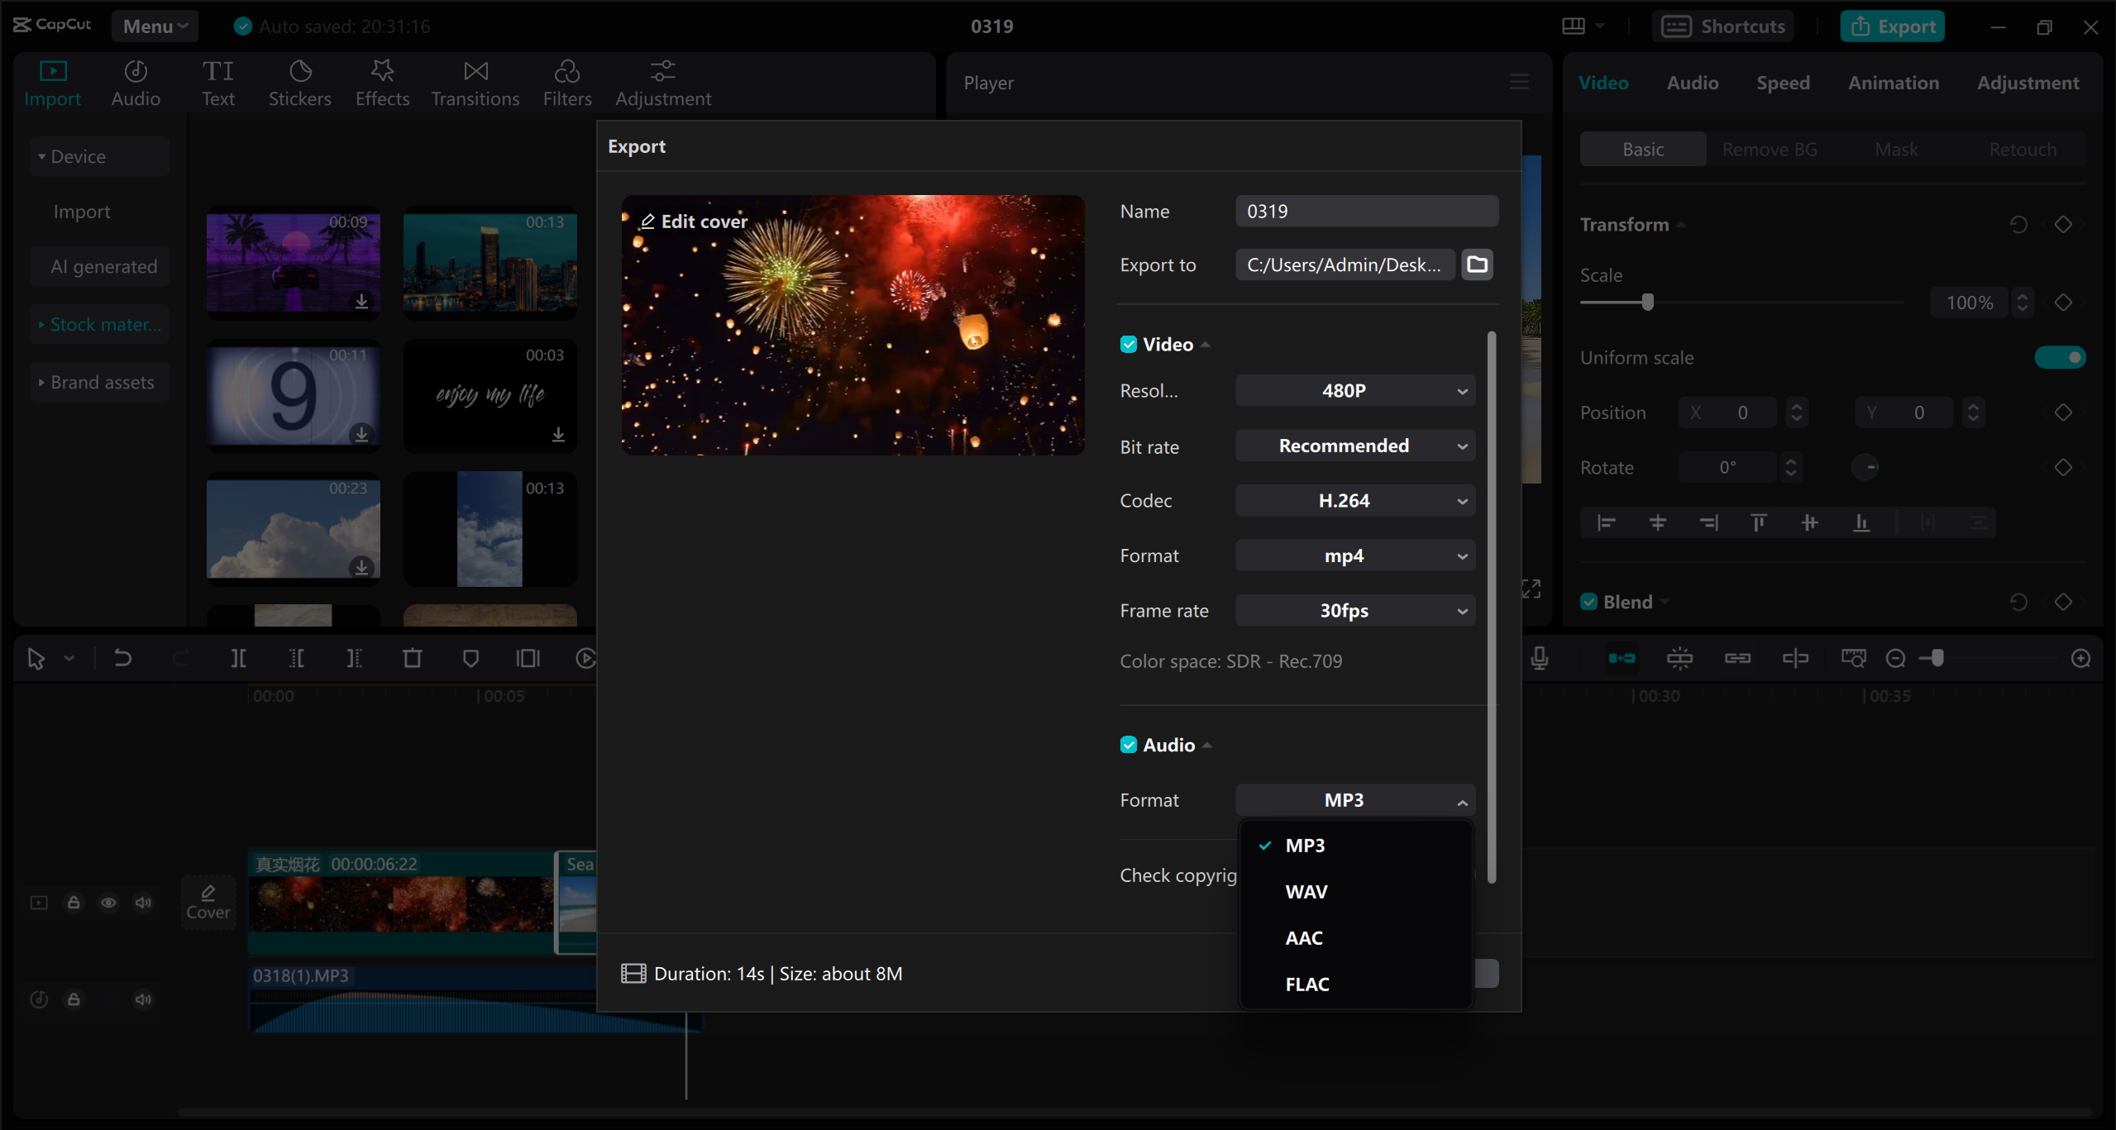Switch to the Animation tab
Image resolution: width=2116 pixels, height=1130 pixels.
click(1893, 83)
